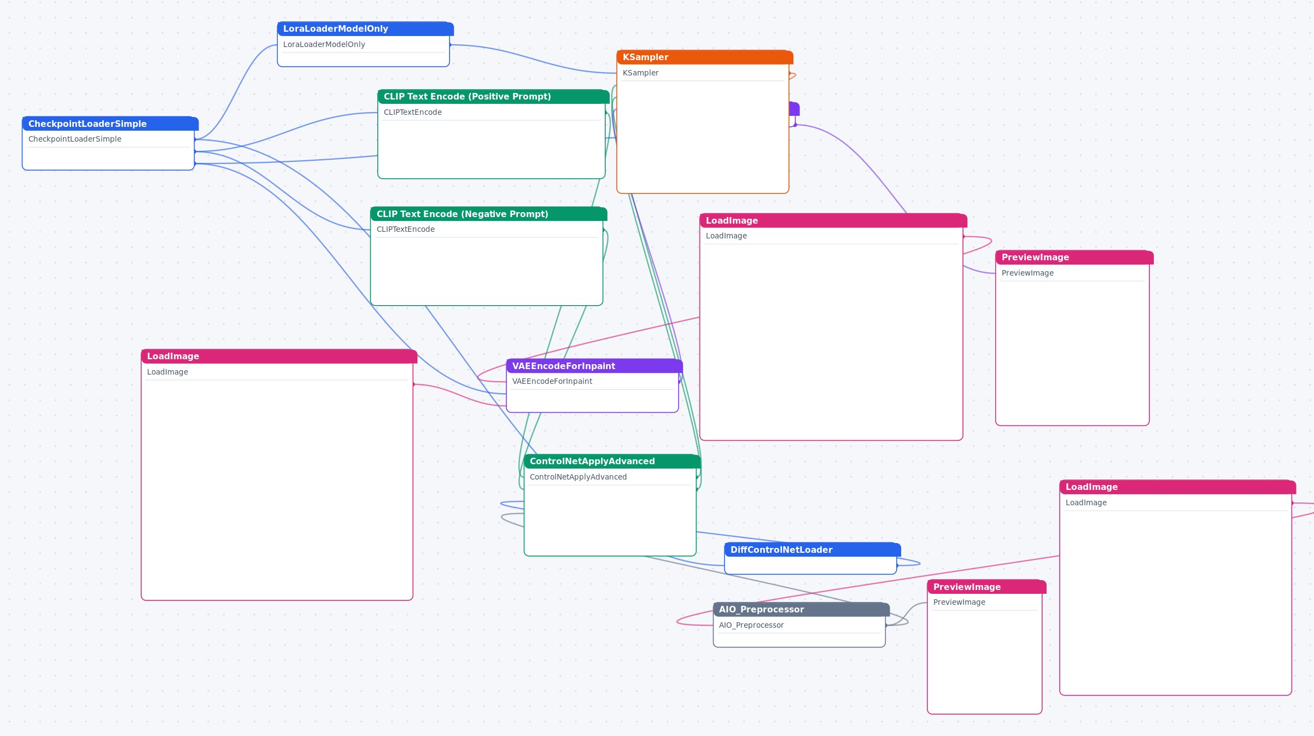Click 'CLIPTextEncode' text in the Positive Prompt node
Screen dimensions: 1314x736
[413, 112]
